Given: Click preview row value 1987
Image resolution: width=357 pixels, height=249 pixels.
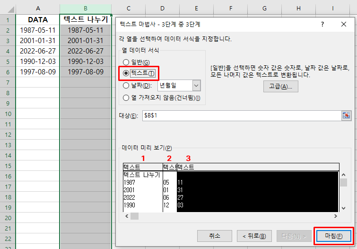Looking at the screenshot, I should 129,182.
